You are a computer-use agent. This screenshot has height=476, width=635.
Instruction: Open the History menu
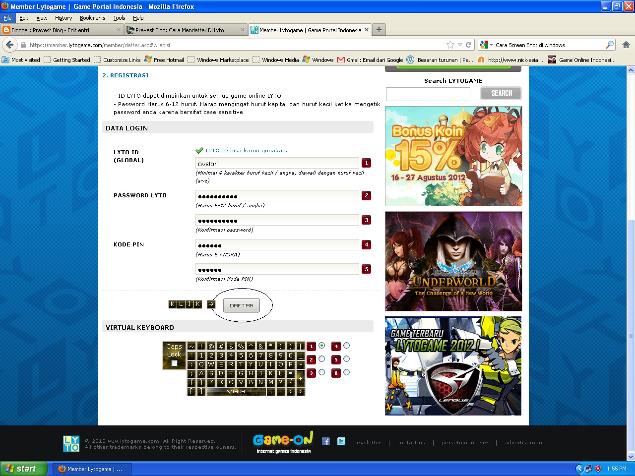[63, 18]
